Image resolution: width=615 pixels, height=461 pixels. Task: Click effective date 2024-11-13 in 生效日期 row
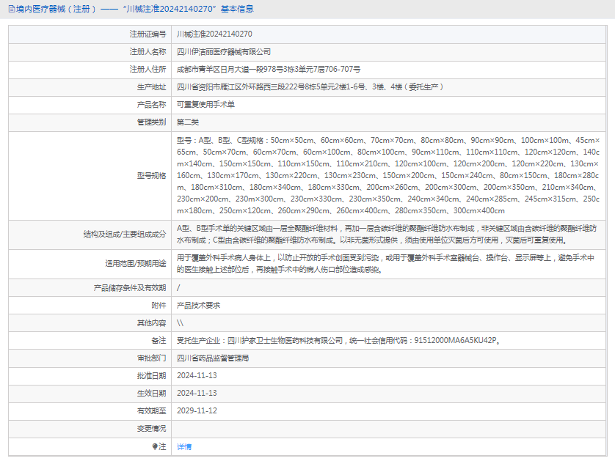point(197,394)
